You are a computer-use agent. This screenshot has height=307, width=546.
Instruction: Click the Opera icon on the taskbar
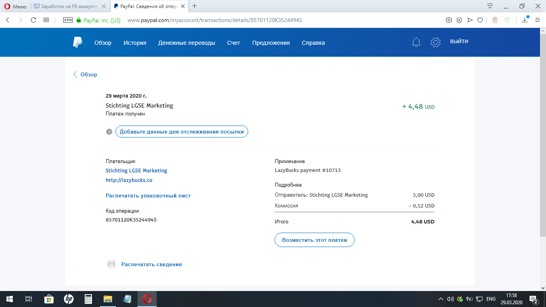(147, 299)
